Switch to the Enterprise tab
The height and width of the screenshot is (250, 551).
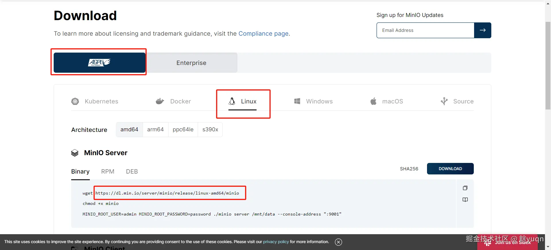coord(191,63)
